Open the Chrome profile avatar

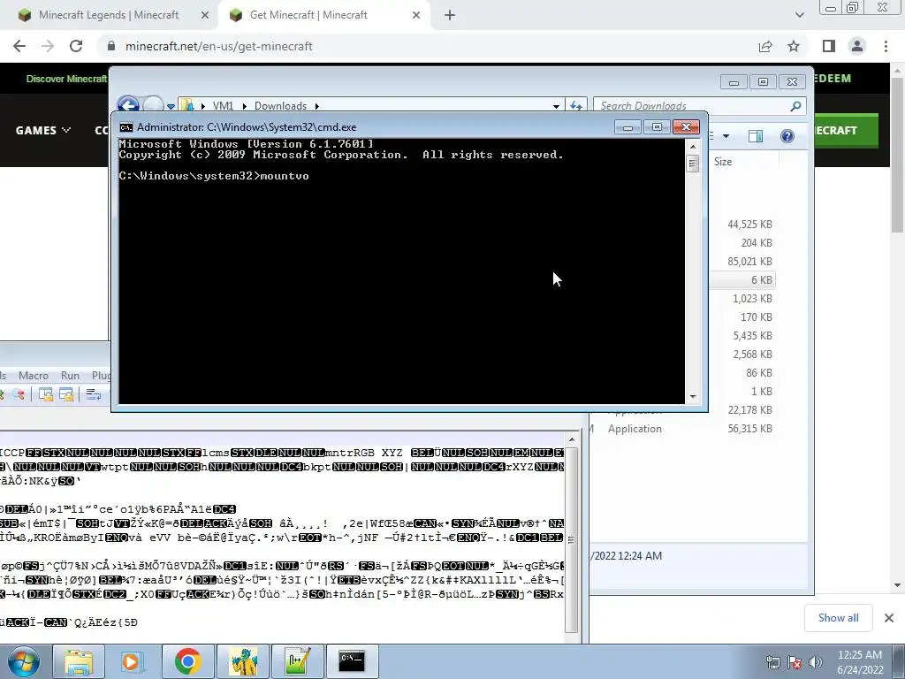(x=857, y=46)
